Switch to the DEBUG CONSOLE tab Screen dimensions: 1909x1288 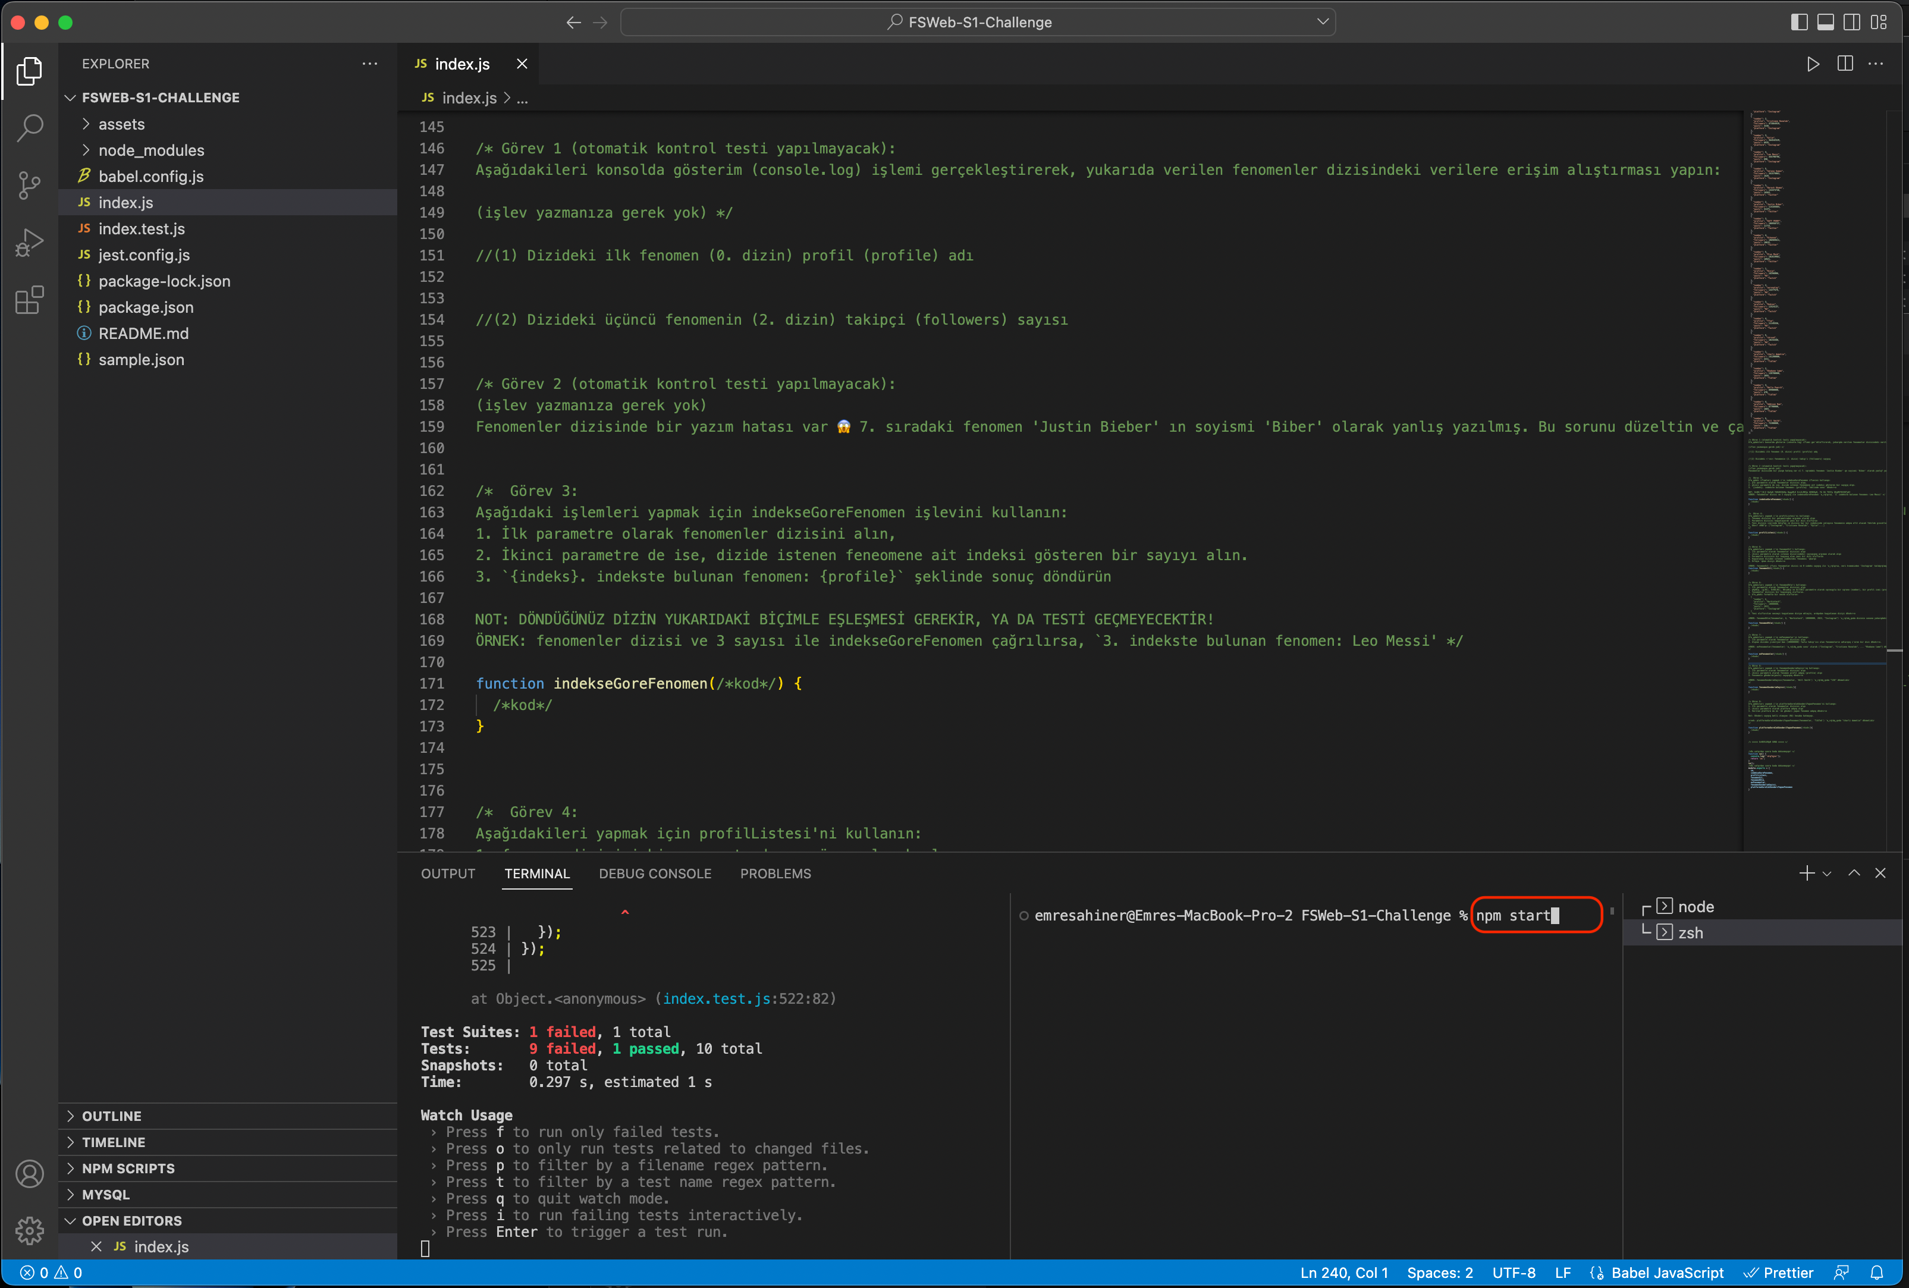click(x=655, y=874)
